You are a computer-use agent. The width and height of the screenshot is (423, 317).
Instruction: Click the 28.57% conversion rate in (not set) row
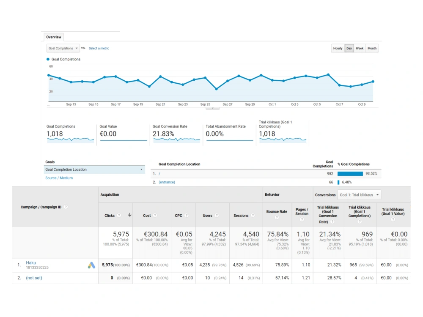pyautogui.click(x=334, y=278)
